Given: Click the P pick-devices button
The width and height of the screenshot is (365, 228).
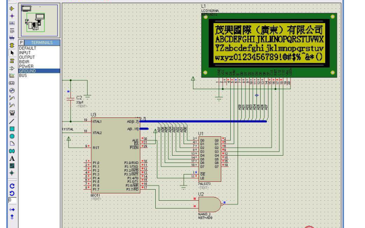Looking at the screenshot, I should (x=21, y=42).
